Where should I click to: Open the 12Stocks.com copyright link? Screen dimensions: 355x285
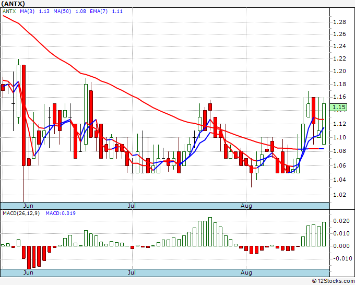click(x=333, y=281)
